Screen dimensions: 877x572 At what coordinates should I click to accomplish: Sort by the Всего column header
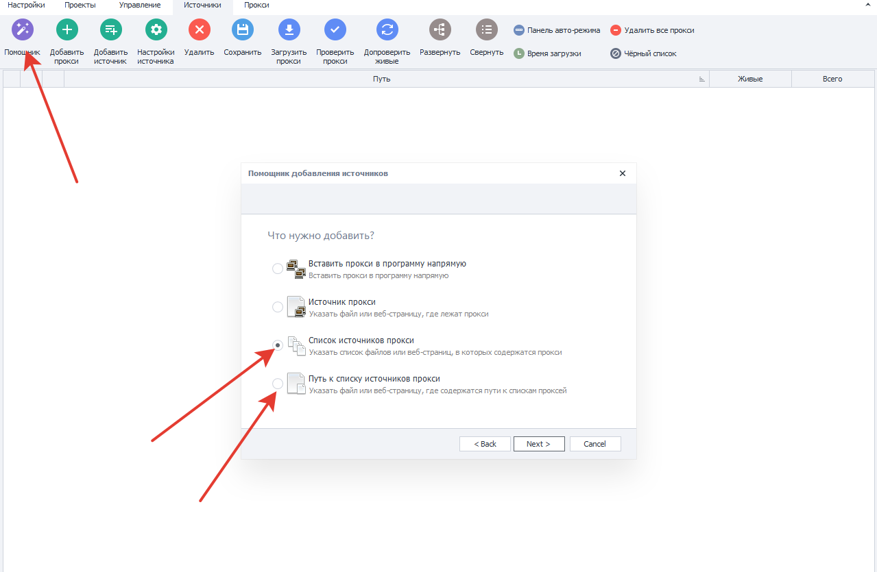[x=832, y=79]
